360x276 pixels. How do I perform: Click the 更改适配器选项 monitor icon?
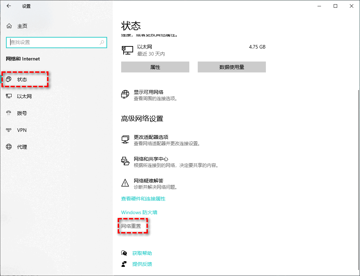point(125,139)
